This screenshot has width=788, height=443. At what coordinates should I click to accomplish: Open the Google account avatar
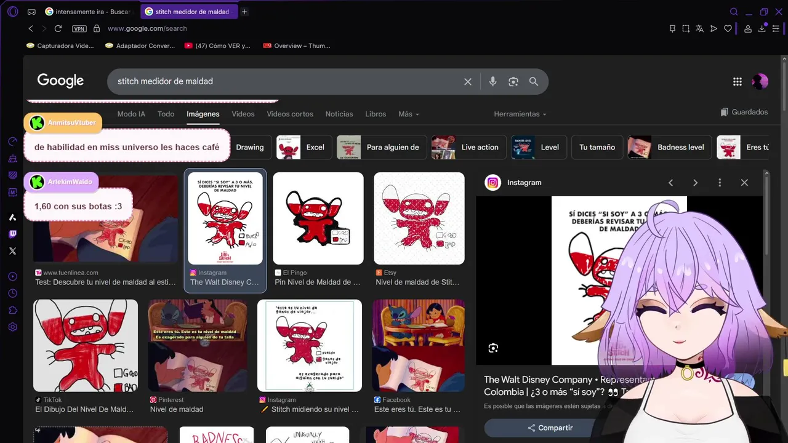pyautogui.click(x=760, y=81)
